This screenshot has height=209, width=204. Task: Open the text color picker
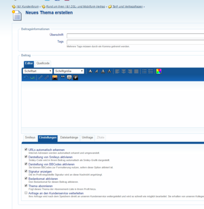point(159,71)
